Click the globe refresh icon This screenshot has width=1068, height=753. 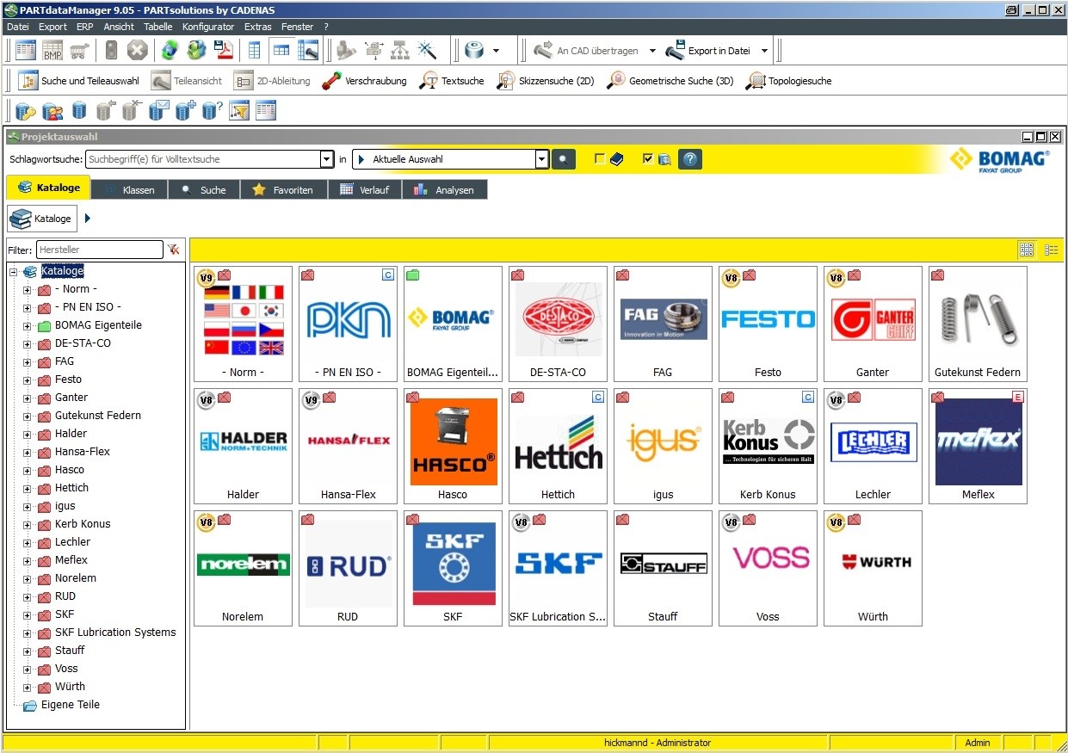click(x=170, y=51)
